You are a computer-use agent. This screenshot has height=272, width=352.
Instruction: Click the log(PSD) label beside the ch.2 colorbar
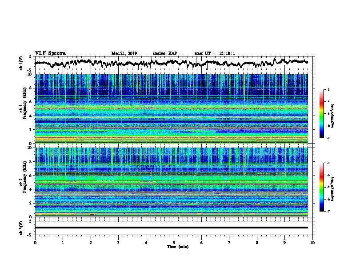[333, 189]
